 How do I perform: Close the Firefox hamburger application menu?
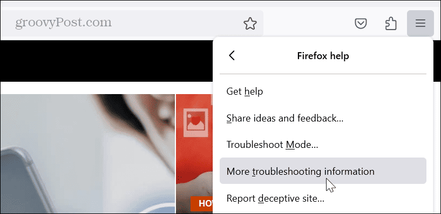(420, 23)
